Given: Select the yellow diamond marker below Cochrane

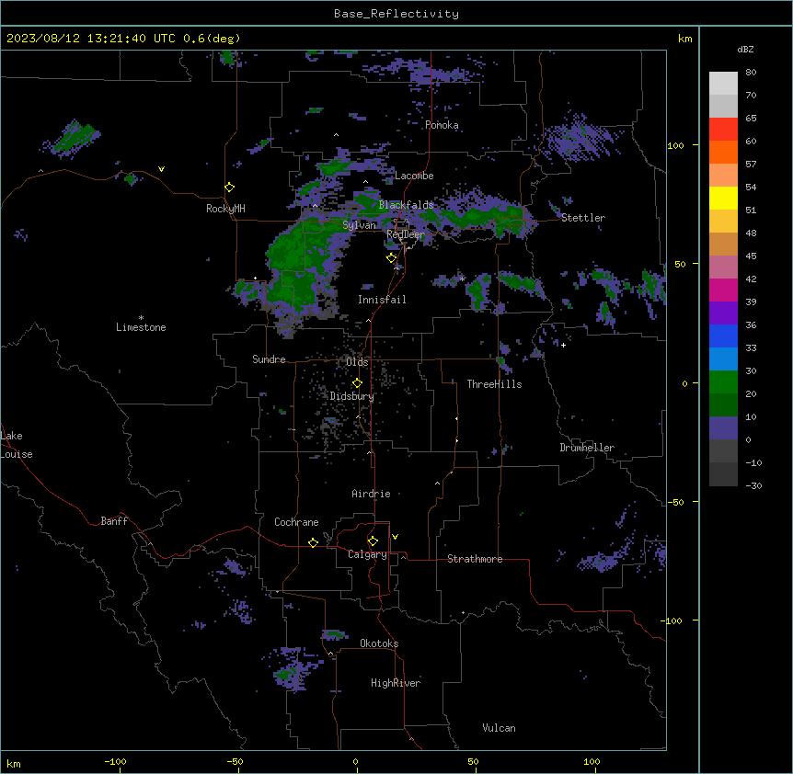Looking at the screenshot, I should [313, 542].
